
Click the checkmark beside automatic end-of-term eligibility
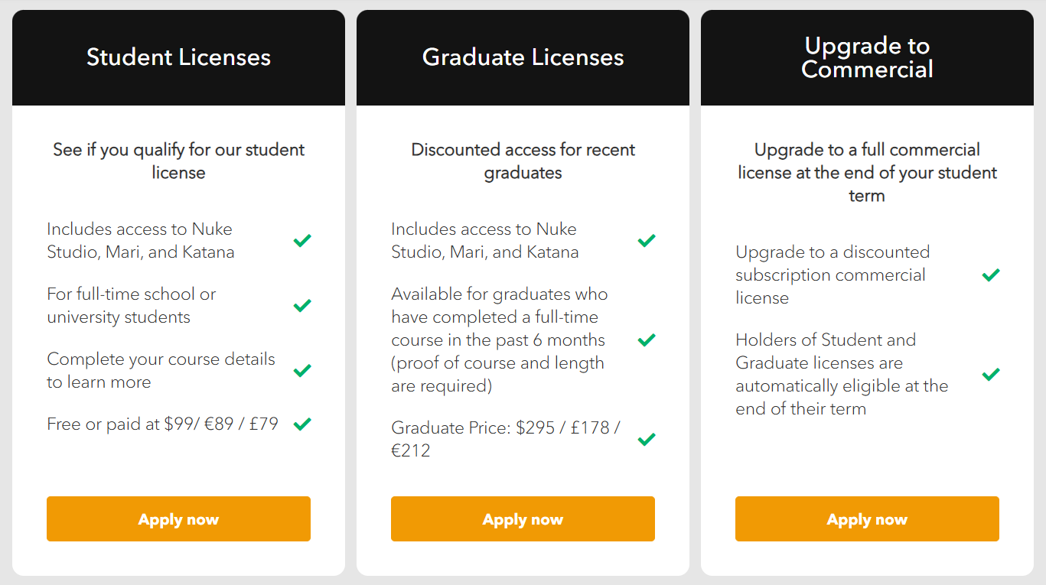click(x=990, y=374)
